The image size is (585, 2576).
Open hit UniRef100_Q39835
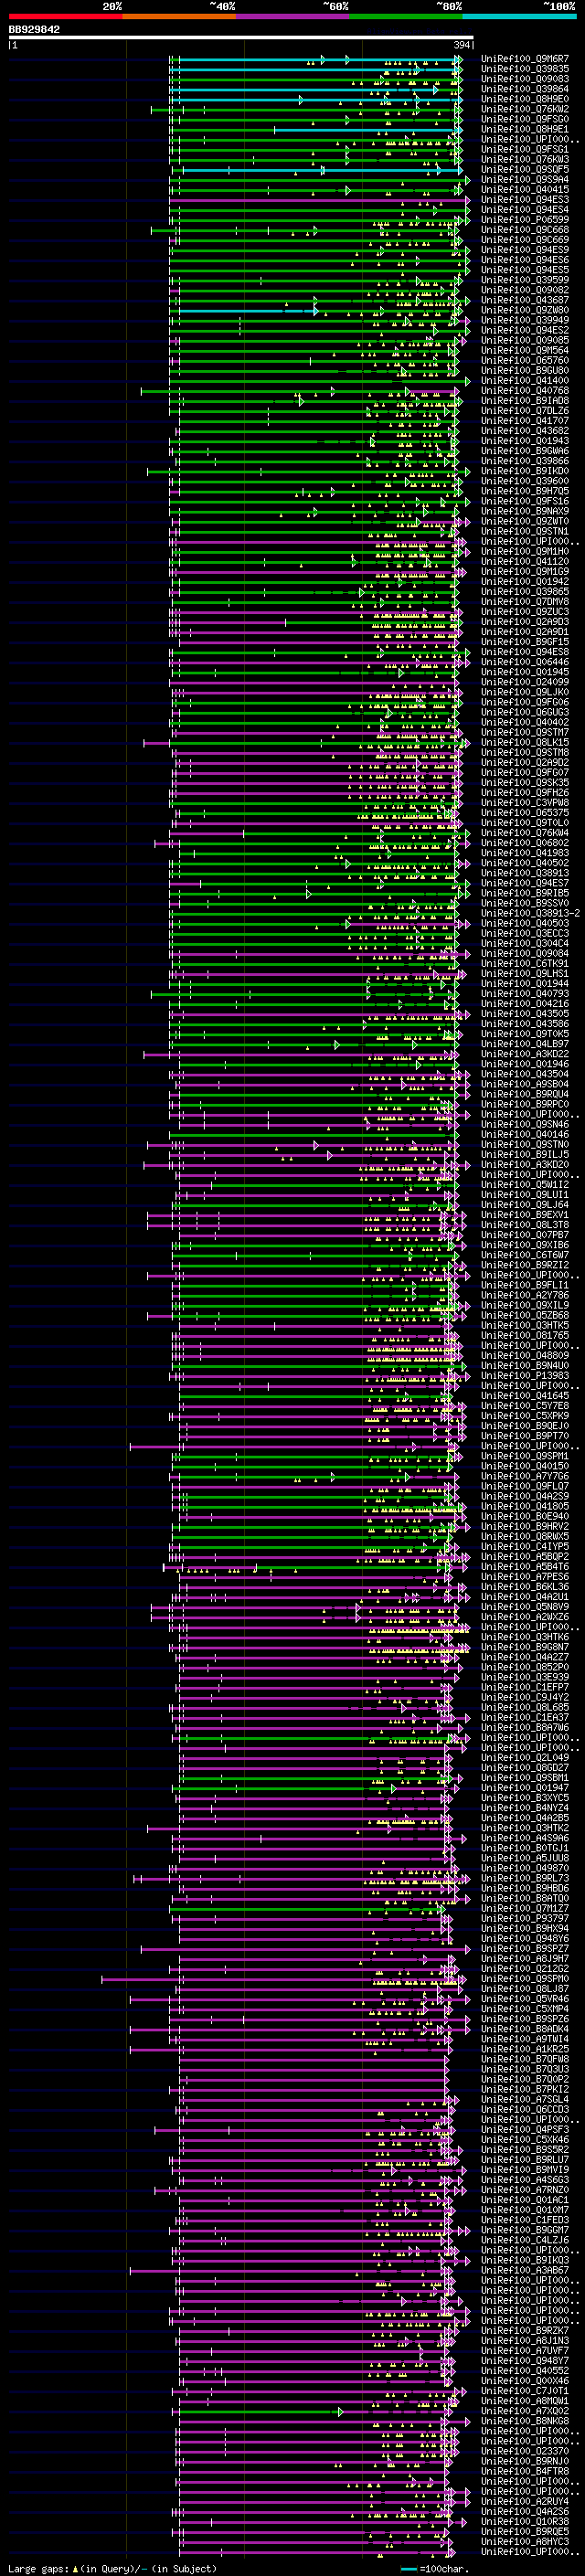(525, 69)
